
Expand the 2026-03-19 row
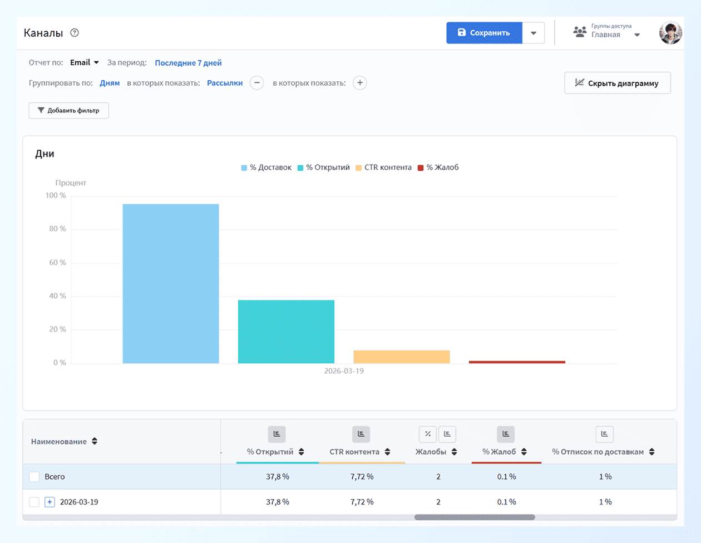[50, 502]
